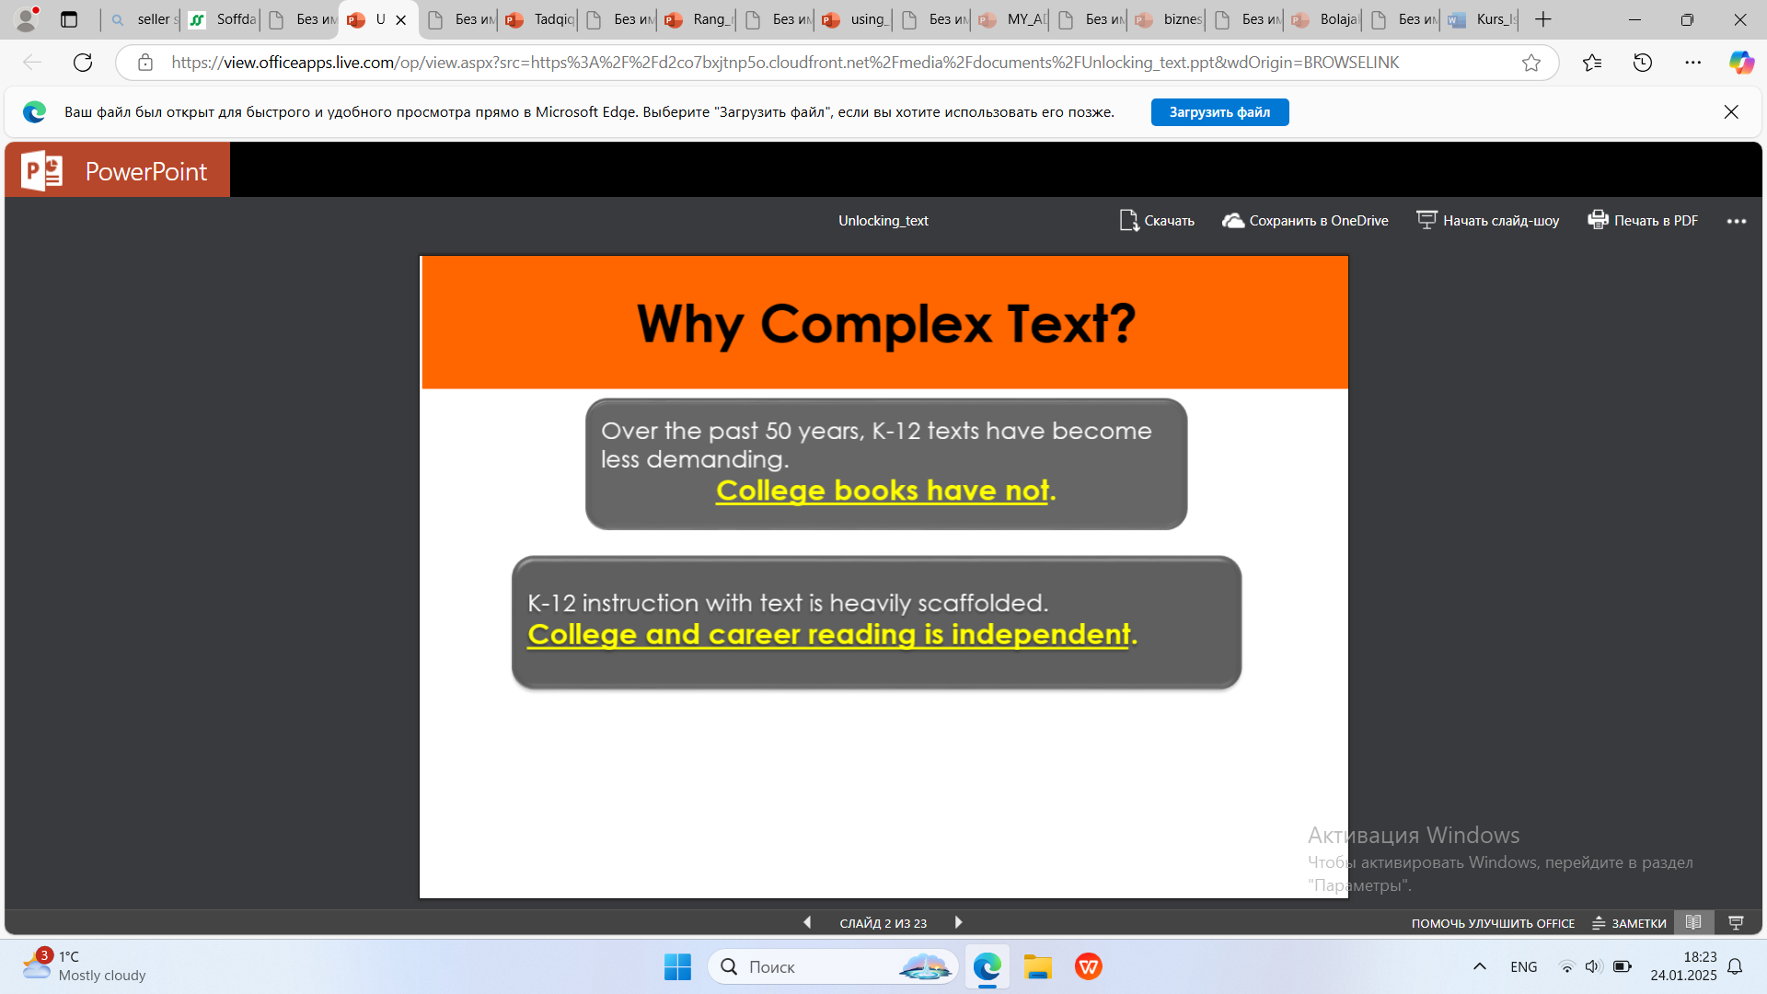1767x994 pixels.
Task: Switch to slideshow view via status bar icon
Action: point(1737,922)
